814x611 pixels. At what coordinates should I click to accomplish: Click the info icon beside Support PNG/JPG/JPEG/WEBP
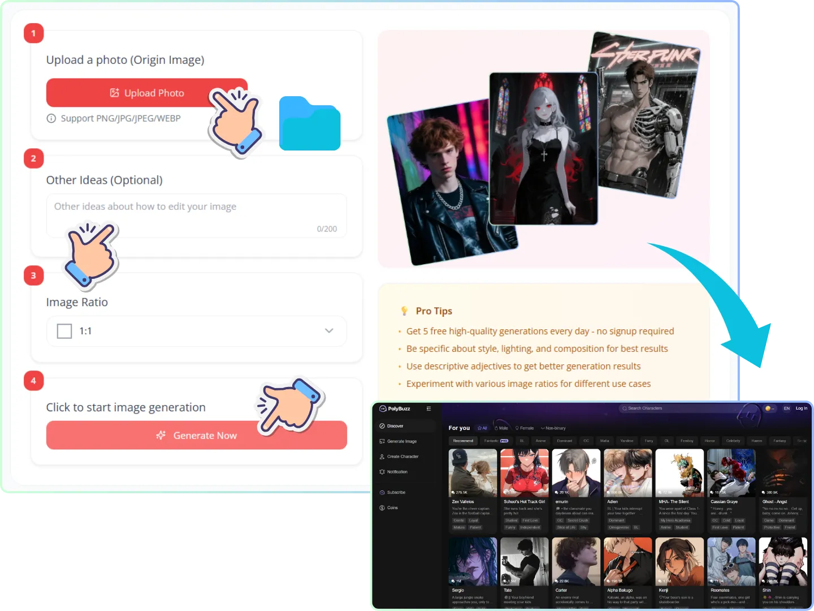pyautogui.click(x=51, y=118)
